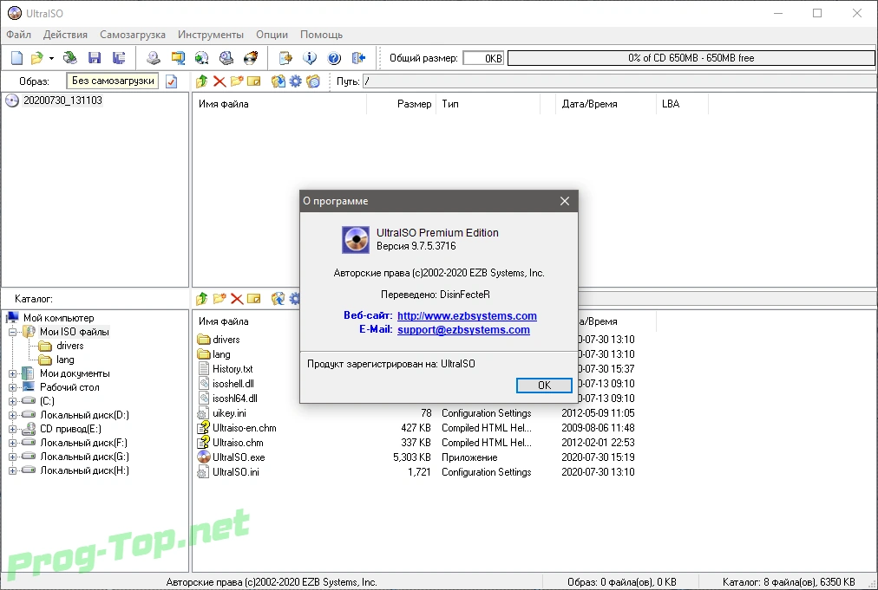Click Rename icon in Каталог toolbar
The width and height of the screenshot is (878, 590).
coord(253,299)
